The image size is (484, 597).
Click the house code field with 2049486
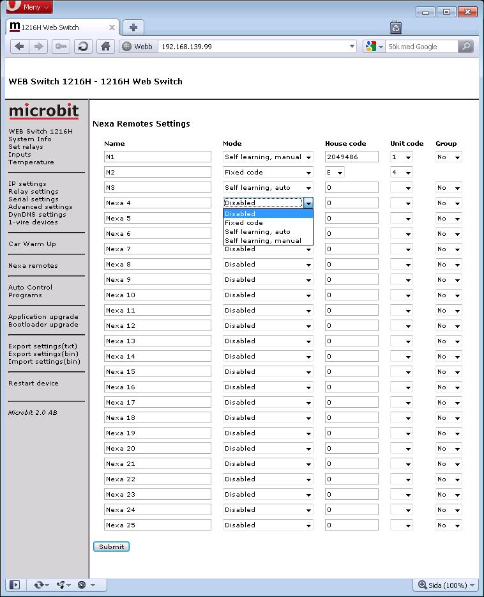coord(352,157)
